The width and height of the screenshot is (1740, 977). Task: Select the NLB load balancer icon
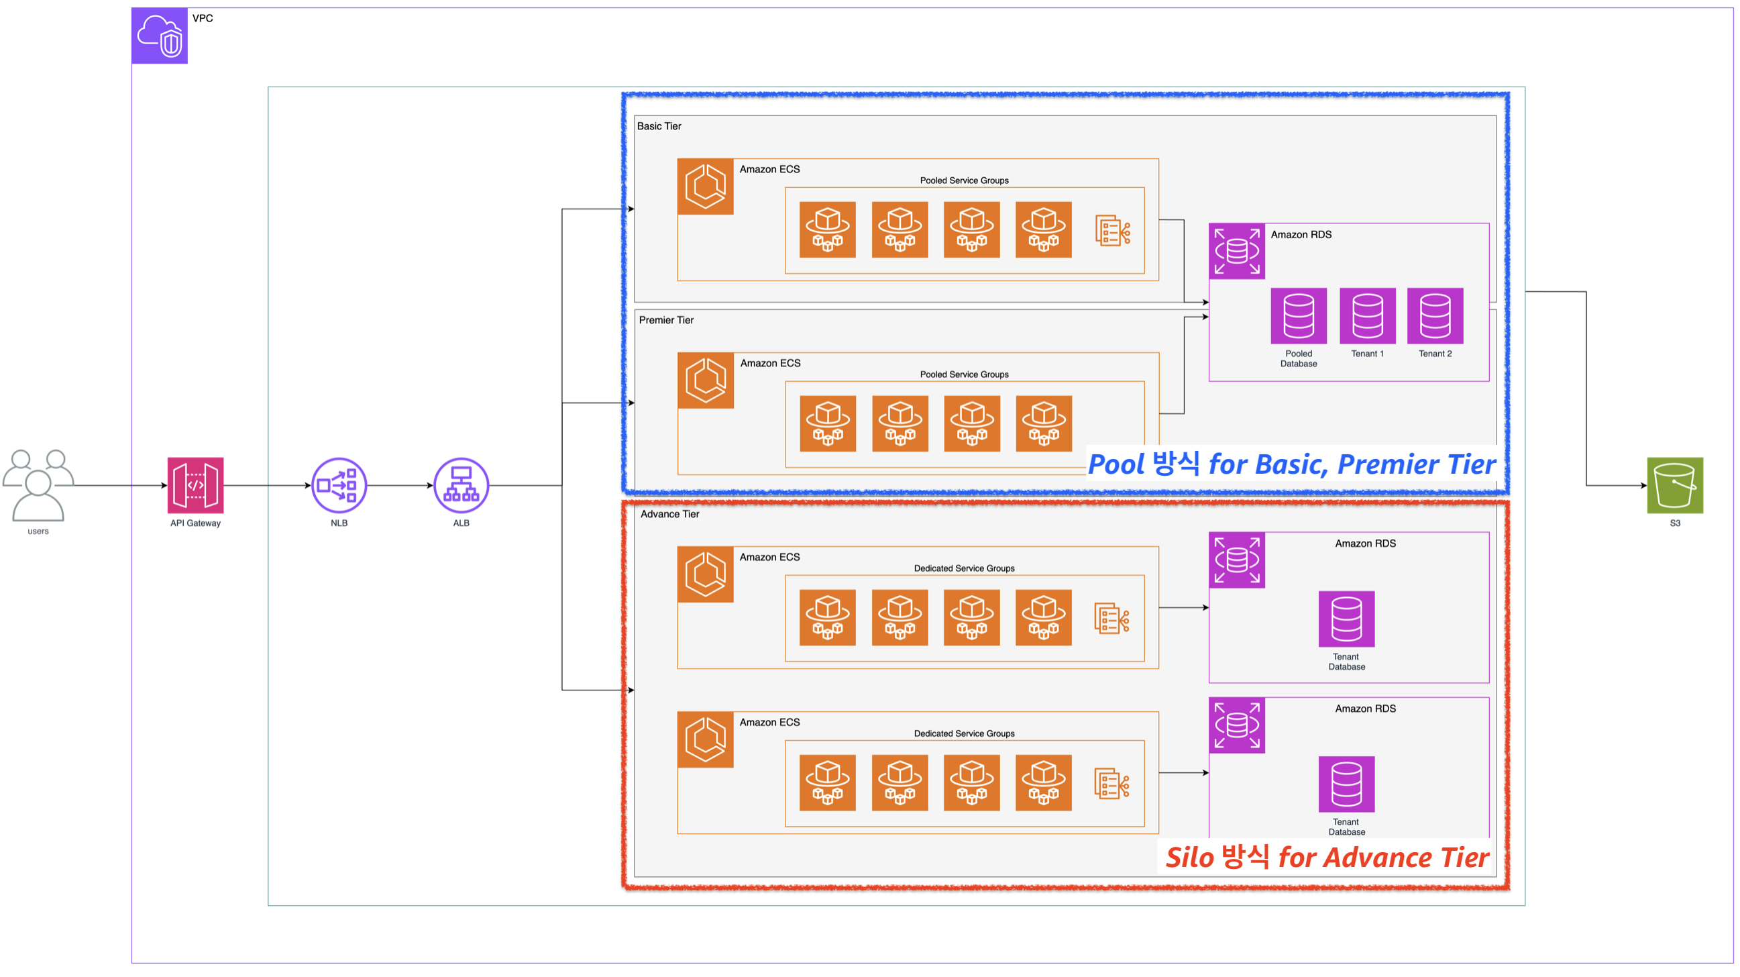[339, 485]
